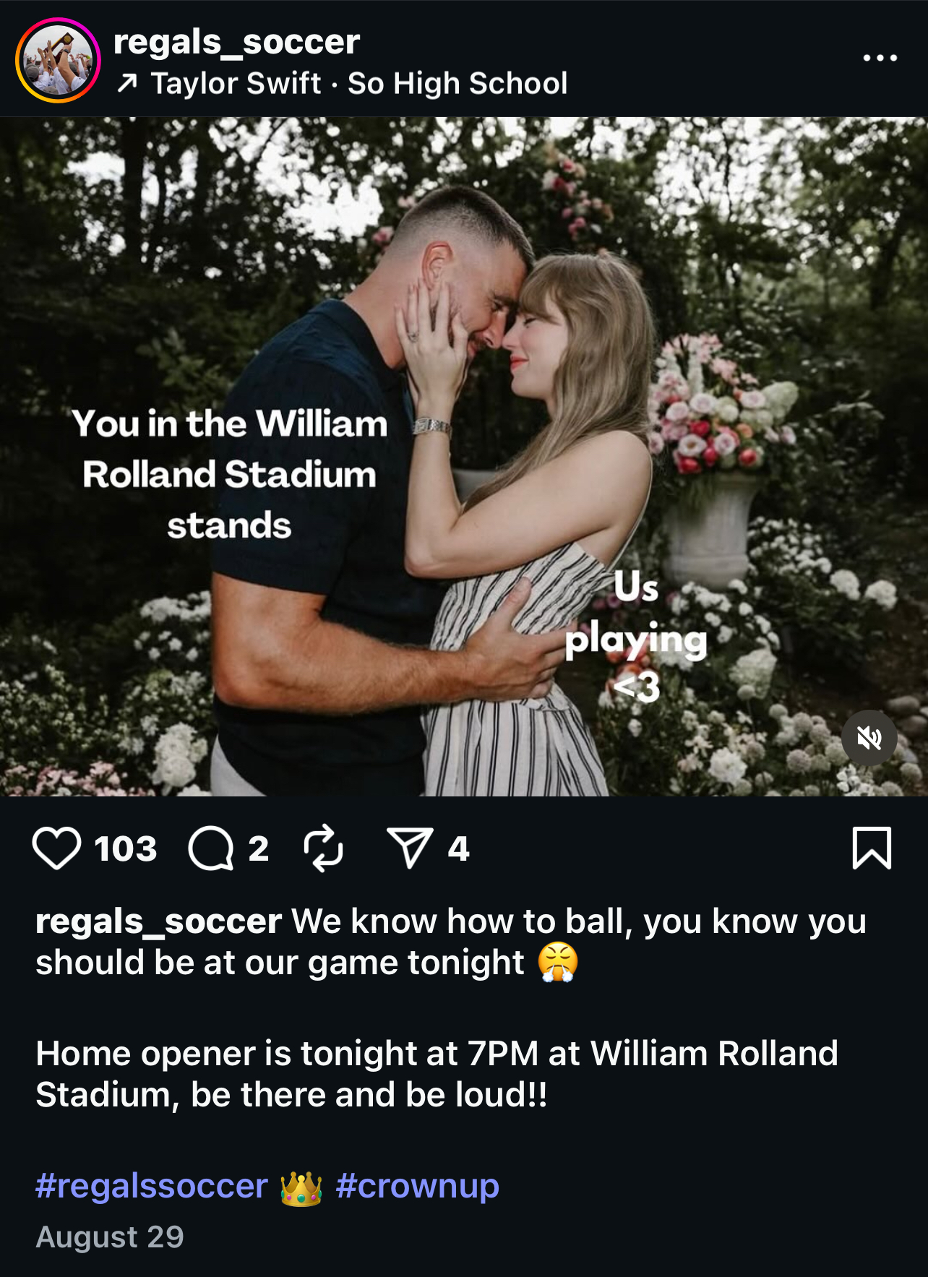View the 2 comments count

click(259, 848)
